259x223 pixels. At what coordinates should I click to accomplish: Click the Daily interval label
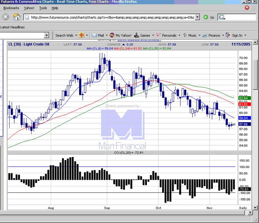click(243, 208)
